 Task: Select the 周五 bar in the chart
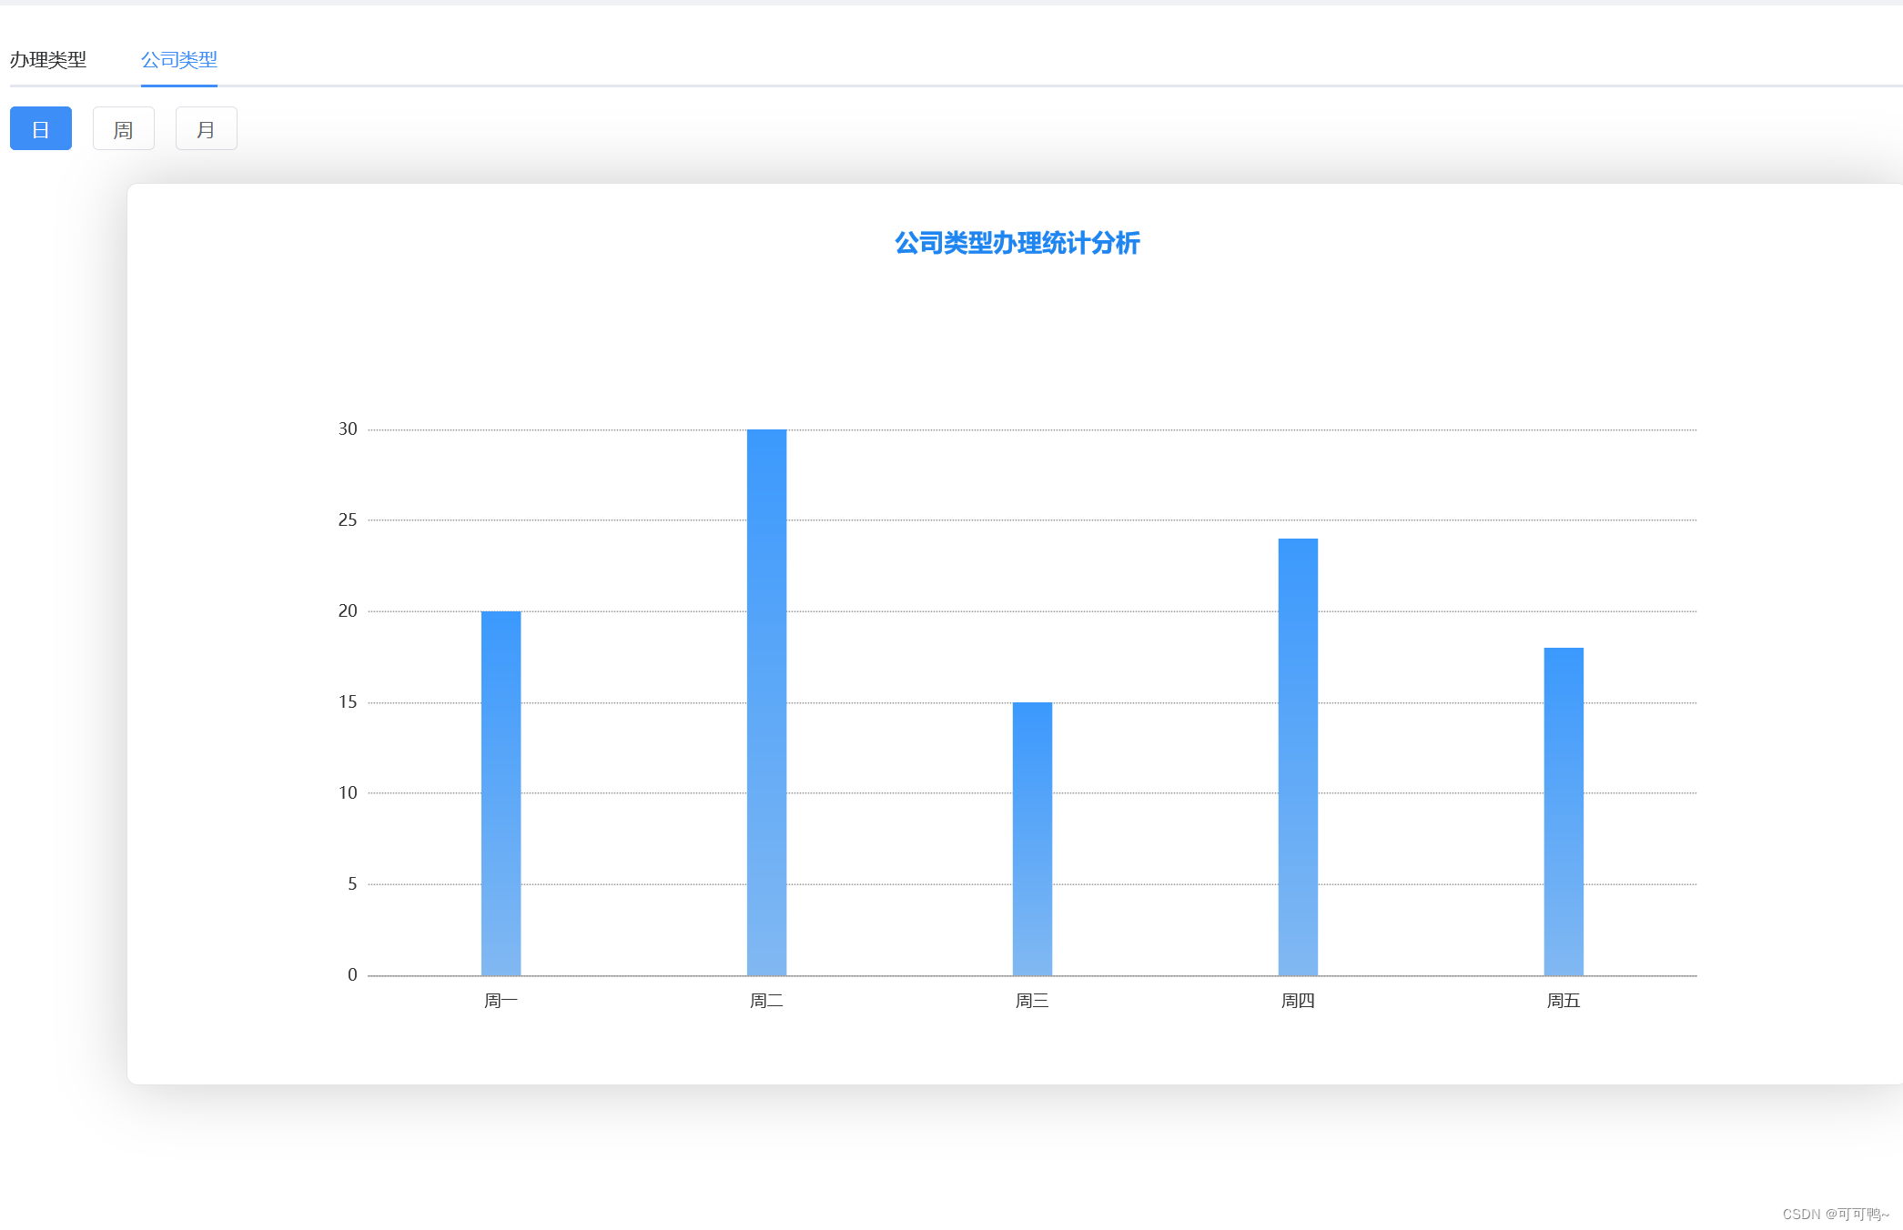[1564, 812]
